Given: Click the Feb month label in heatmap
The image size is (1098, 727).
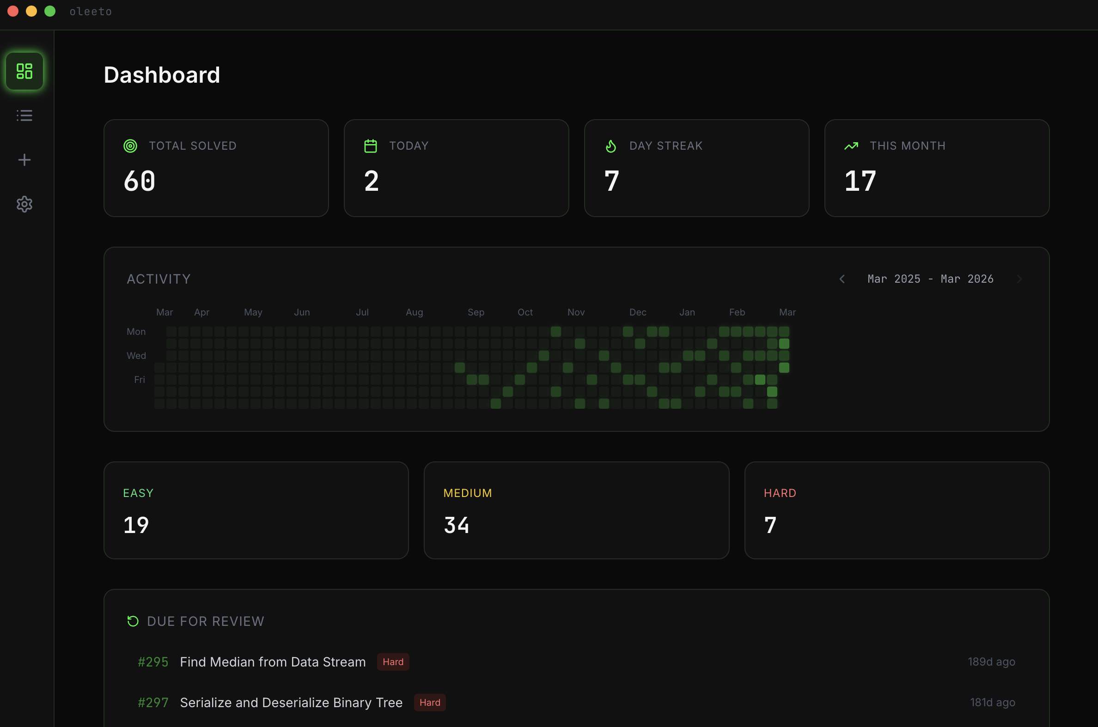Looking at the screenshot, I should pos(737,312).
